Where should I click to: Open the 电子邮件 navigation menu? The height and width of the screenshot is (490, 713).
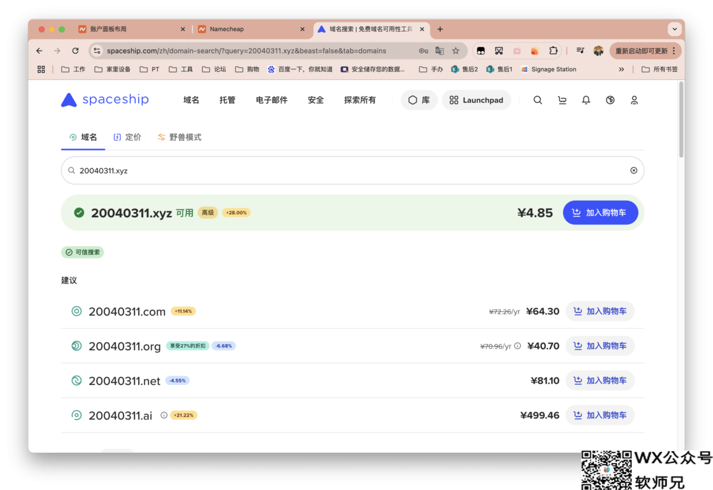272,100
